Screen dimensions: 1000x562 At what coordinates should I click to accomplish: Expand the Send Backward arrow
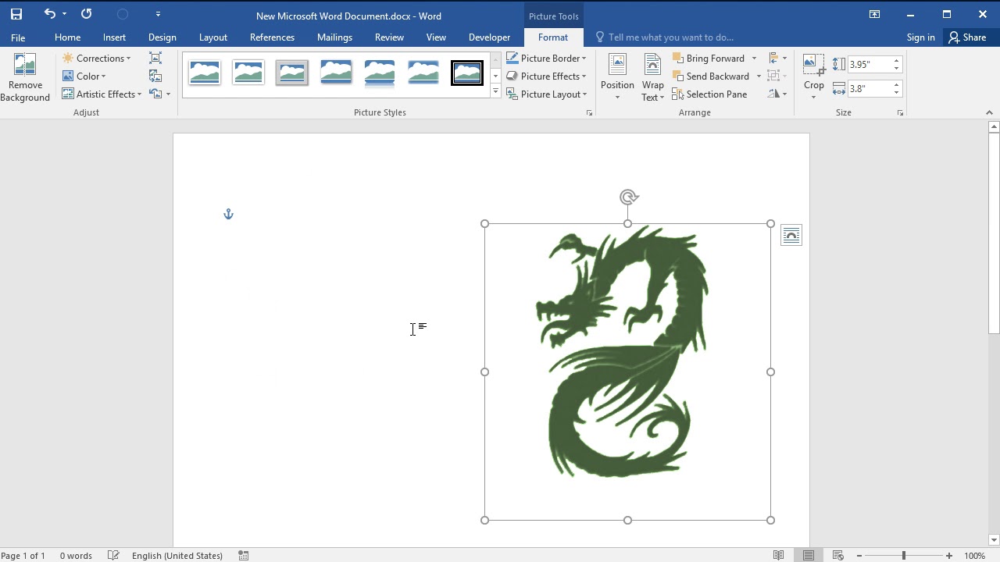[759, 76]
